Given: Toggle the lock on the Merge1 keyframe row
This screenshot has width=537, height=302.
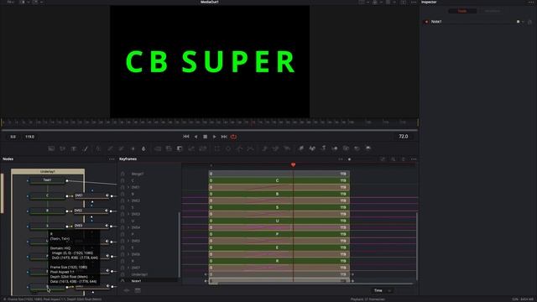Looking at the screenshot, I should [123, 174].
